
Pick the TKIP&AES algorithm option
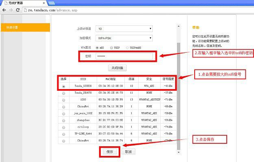[127, 47]
